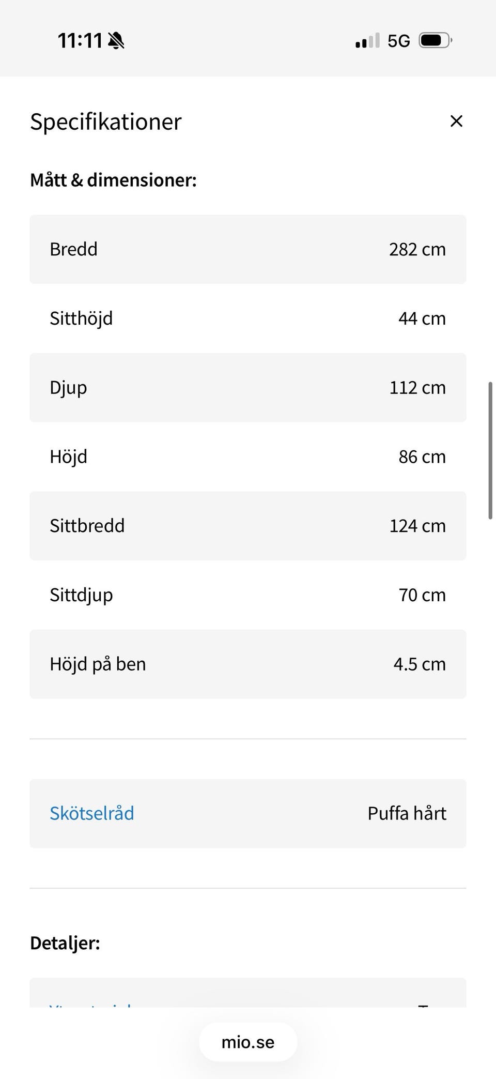Tap the cellular signal bars icon
Screen dimensions: 496x1079
tap(367, 41)
